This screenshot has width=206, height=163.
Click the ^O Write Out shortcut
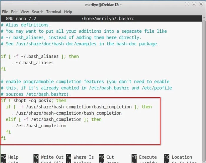pyautogui.click(x=49, y=157)
